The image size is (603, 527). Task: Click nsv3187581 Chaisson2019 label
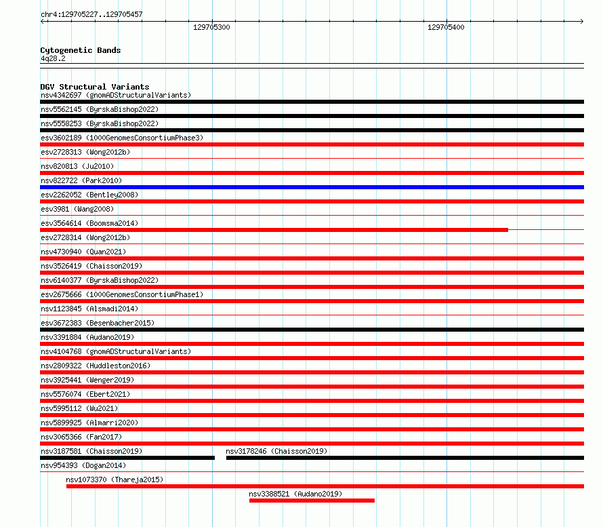coord(91,451)
